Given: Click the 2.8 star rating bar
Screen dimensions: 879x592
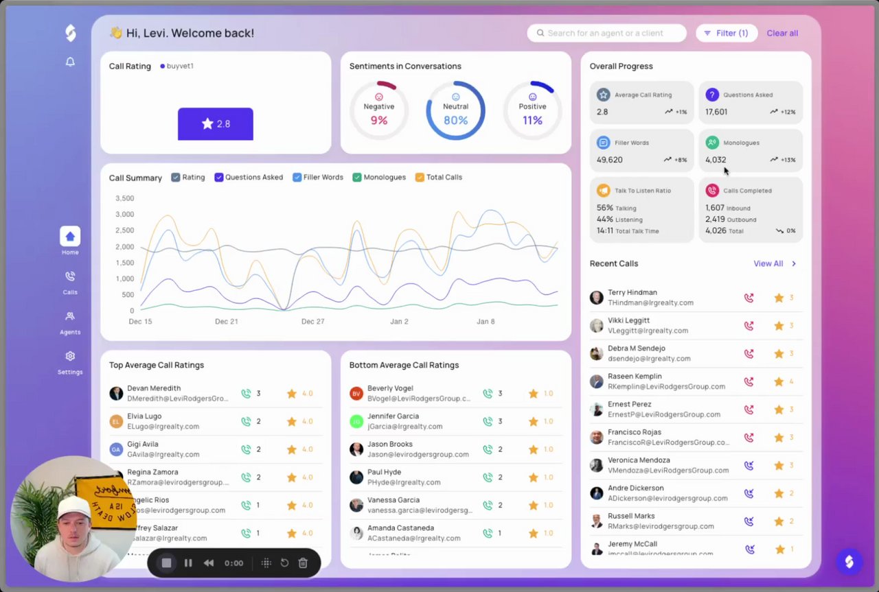Looking at the screenshot, I should [216, 124].
